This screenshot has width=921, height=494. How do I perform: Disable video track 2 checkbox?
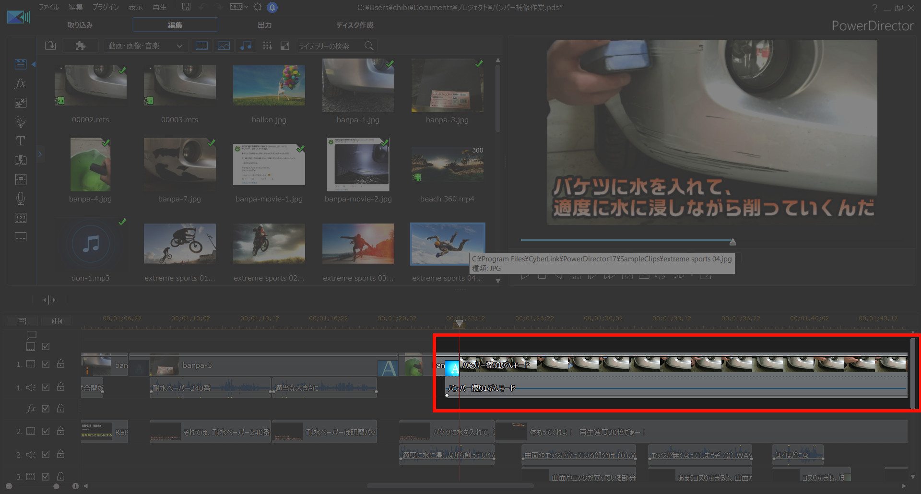pos(46,431)
